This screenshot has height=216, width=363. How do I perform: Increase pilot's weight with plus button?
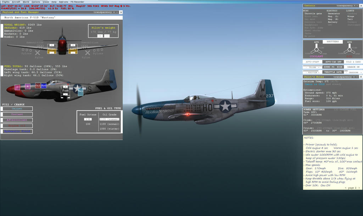coord(100,36)
